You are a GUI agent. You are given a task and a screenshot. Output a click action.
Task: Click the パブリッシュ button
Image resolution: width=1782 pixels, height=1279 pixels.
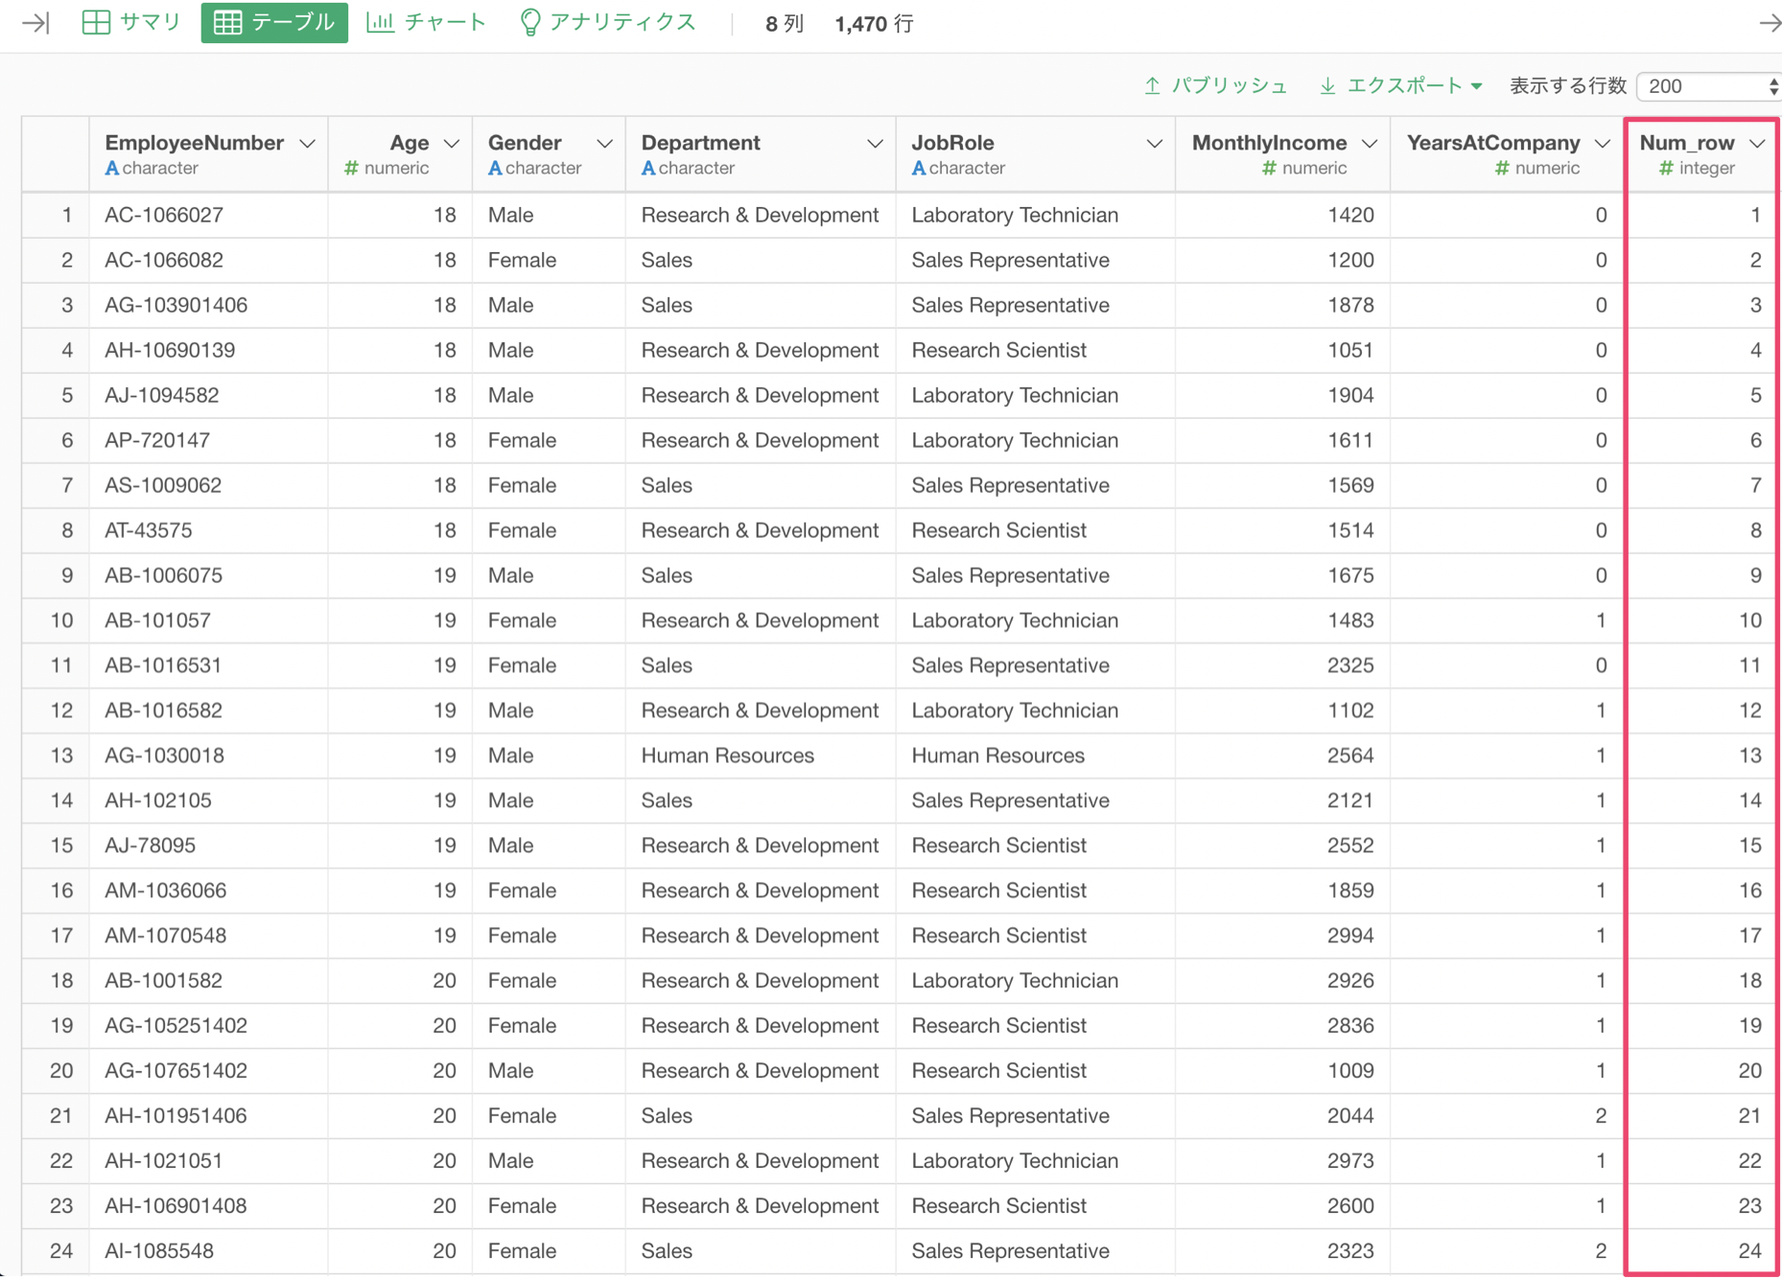[x=1215, y=85]
